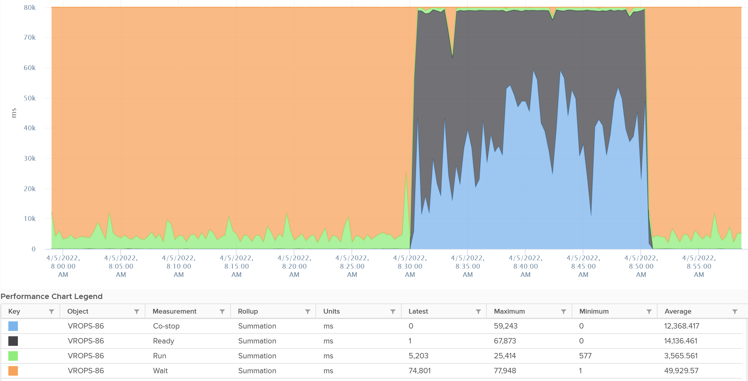This screenshot has width=748, height=381.
Task: Click the 40k y-axis label
Action: point(30,128)
